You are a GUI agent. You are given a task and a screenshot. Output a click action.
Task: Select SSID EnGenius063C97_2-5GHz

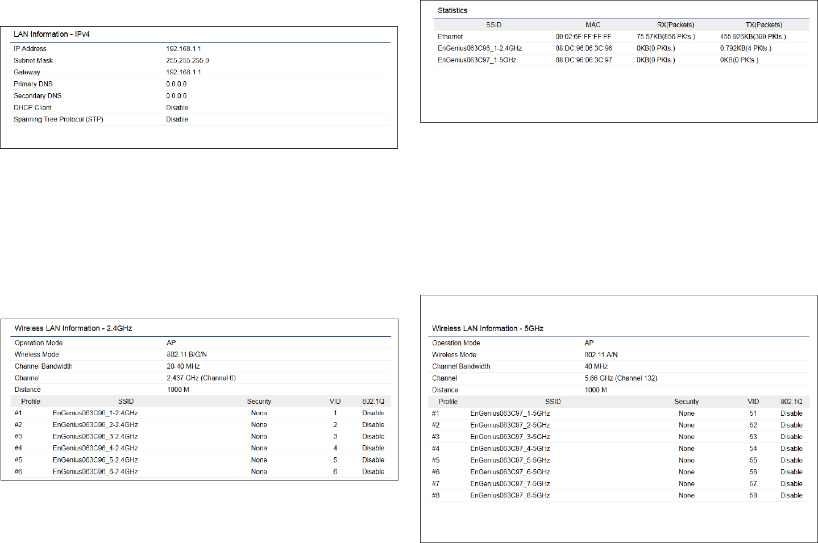coord(510,425)
